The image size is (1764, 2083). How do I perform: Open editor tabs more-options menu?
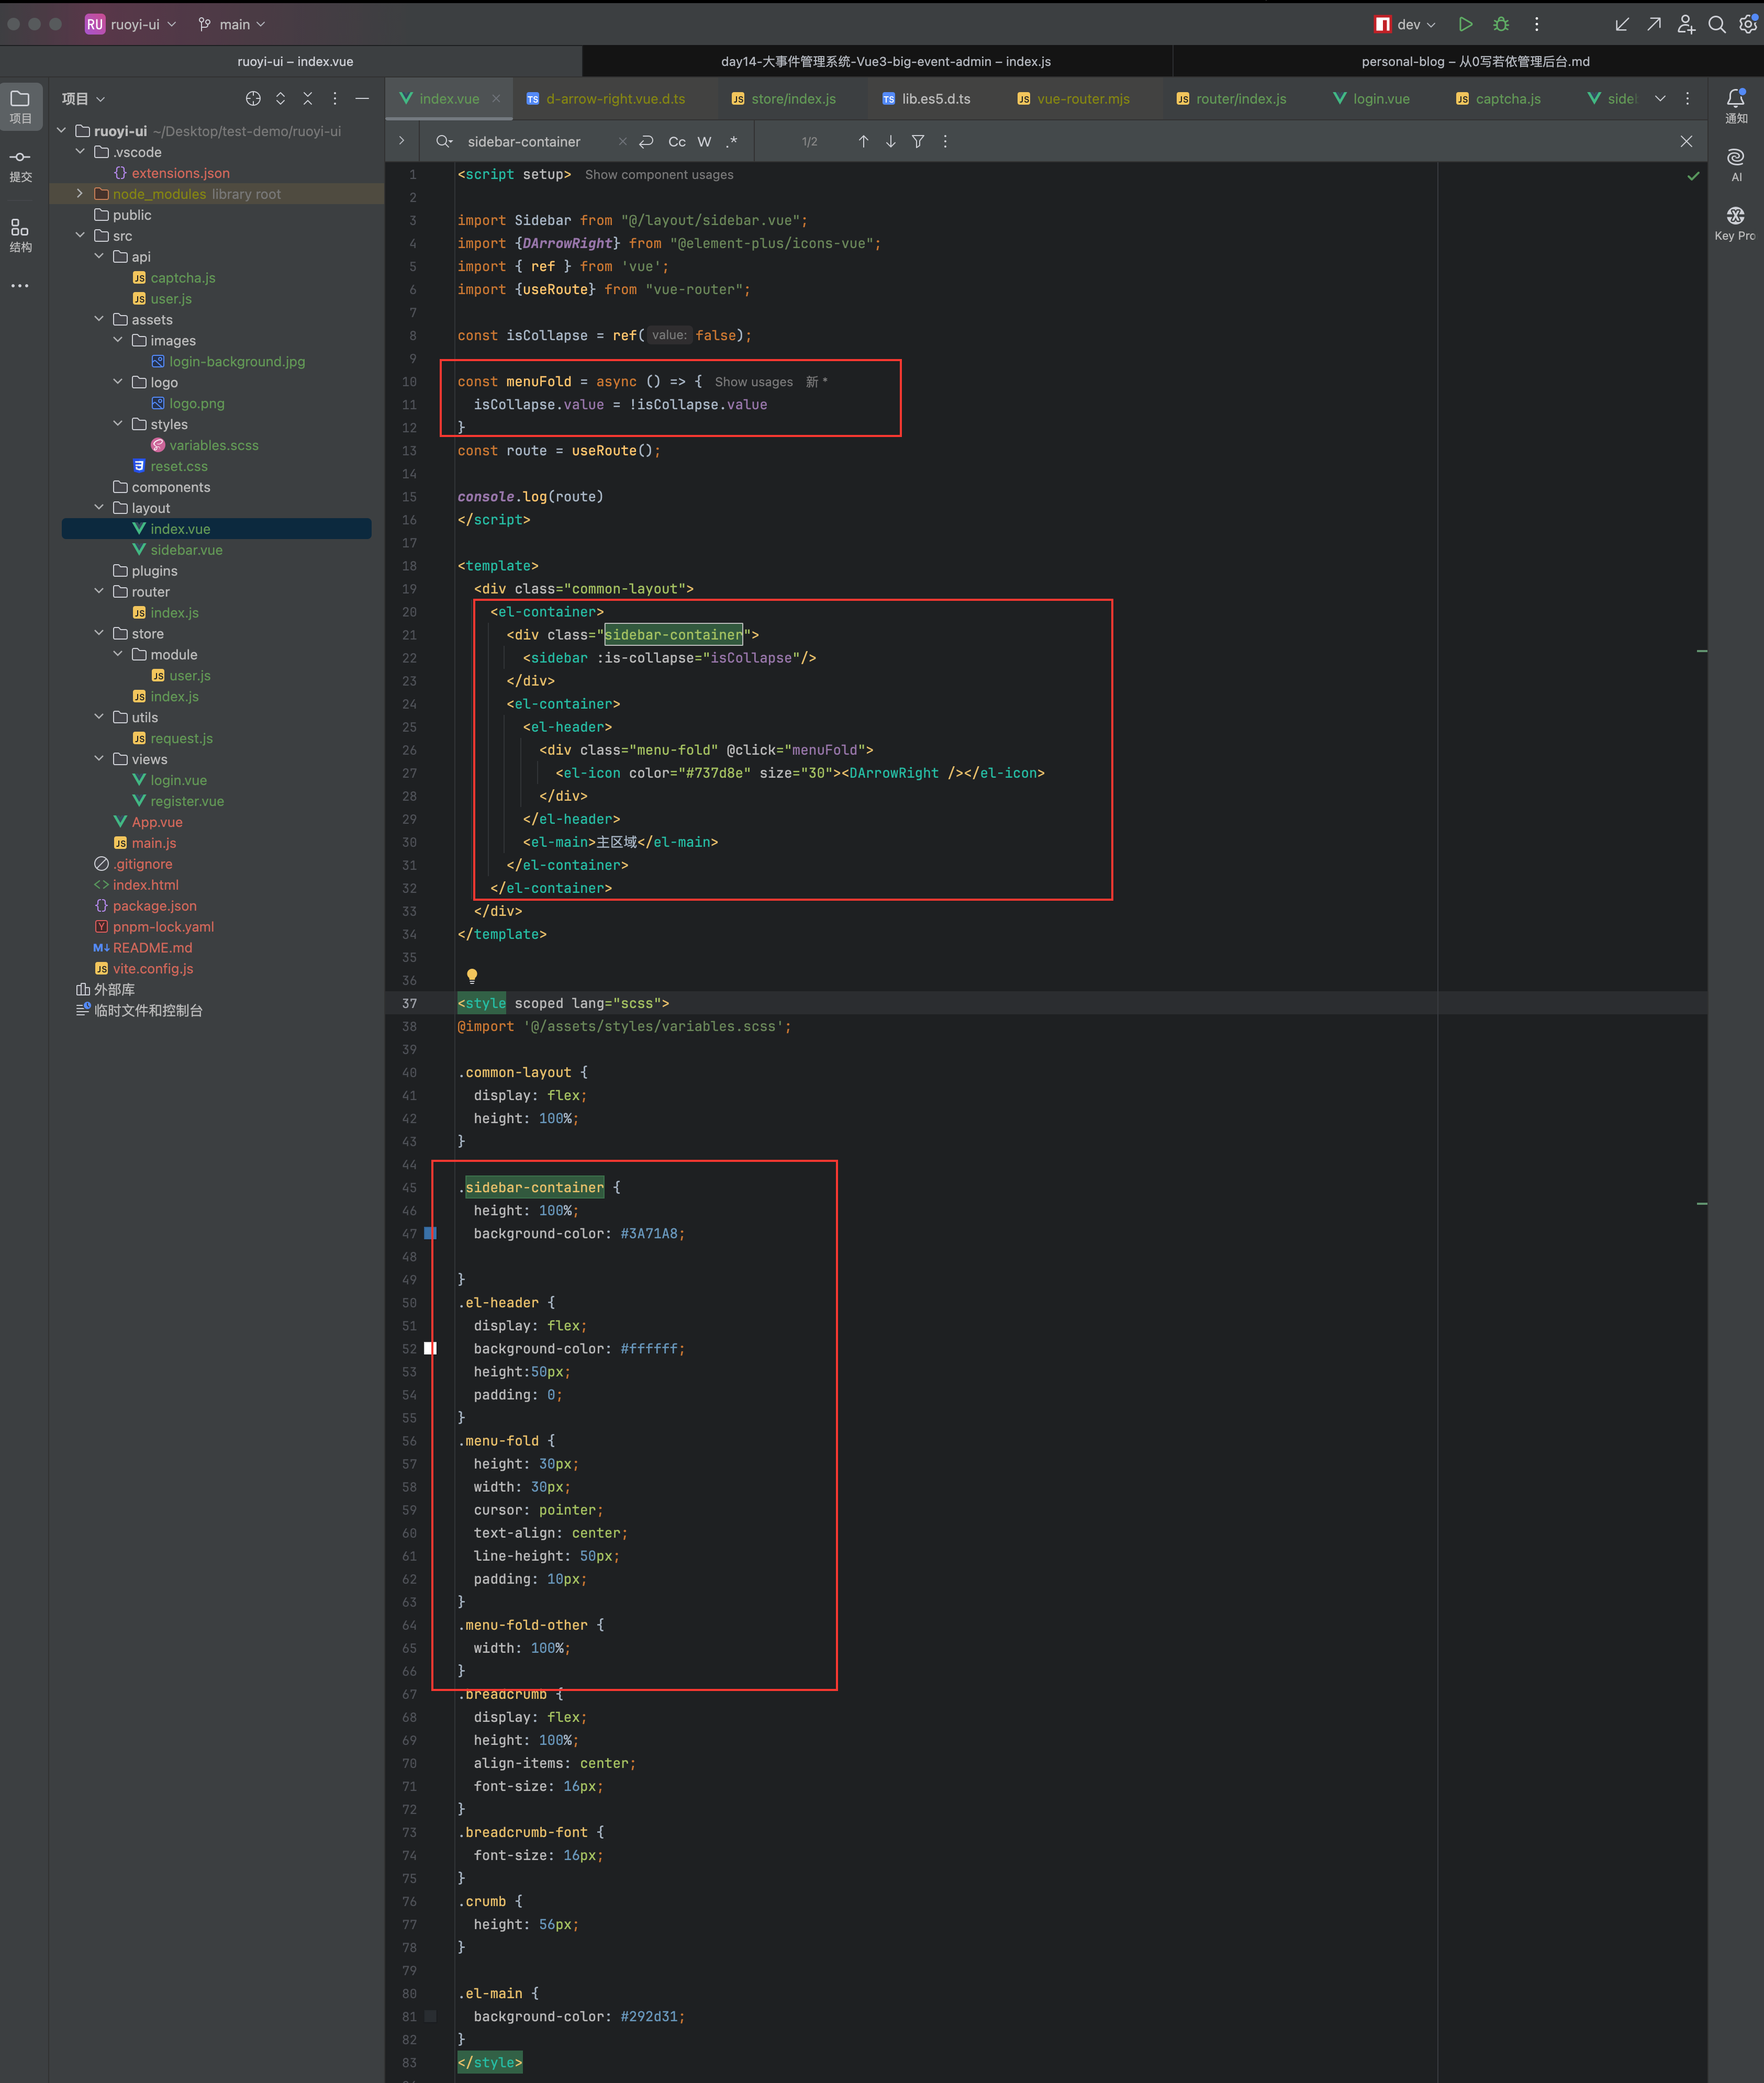click(x=1688, y=98)
